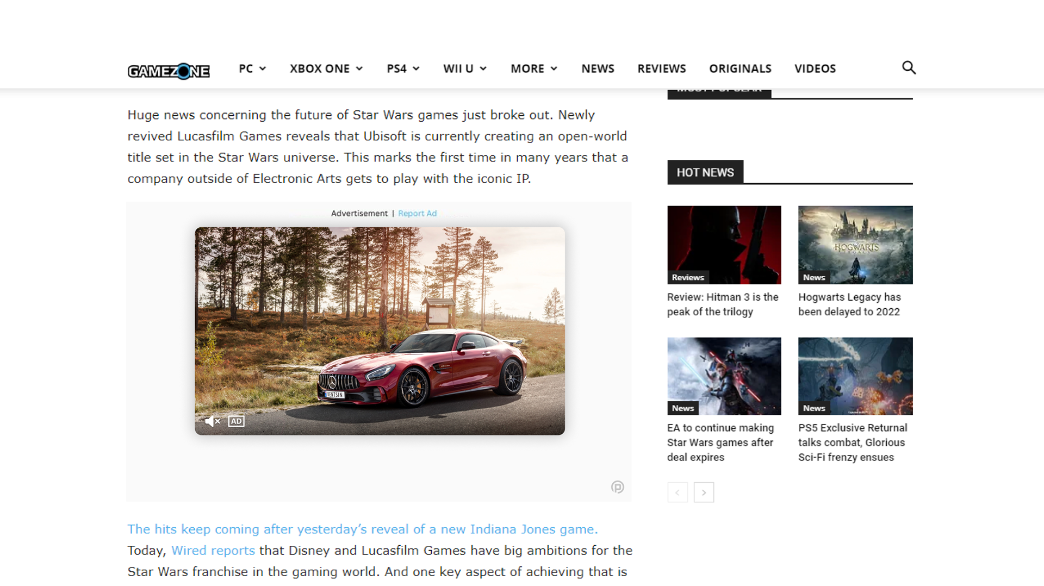This screenshot has height=586, width=1044.
Task: Open Hitman 3 review headline
Action: click(x=723, y=304)
